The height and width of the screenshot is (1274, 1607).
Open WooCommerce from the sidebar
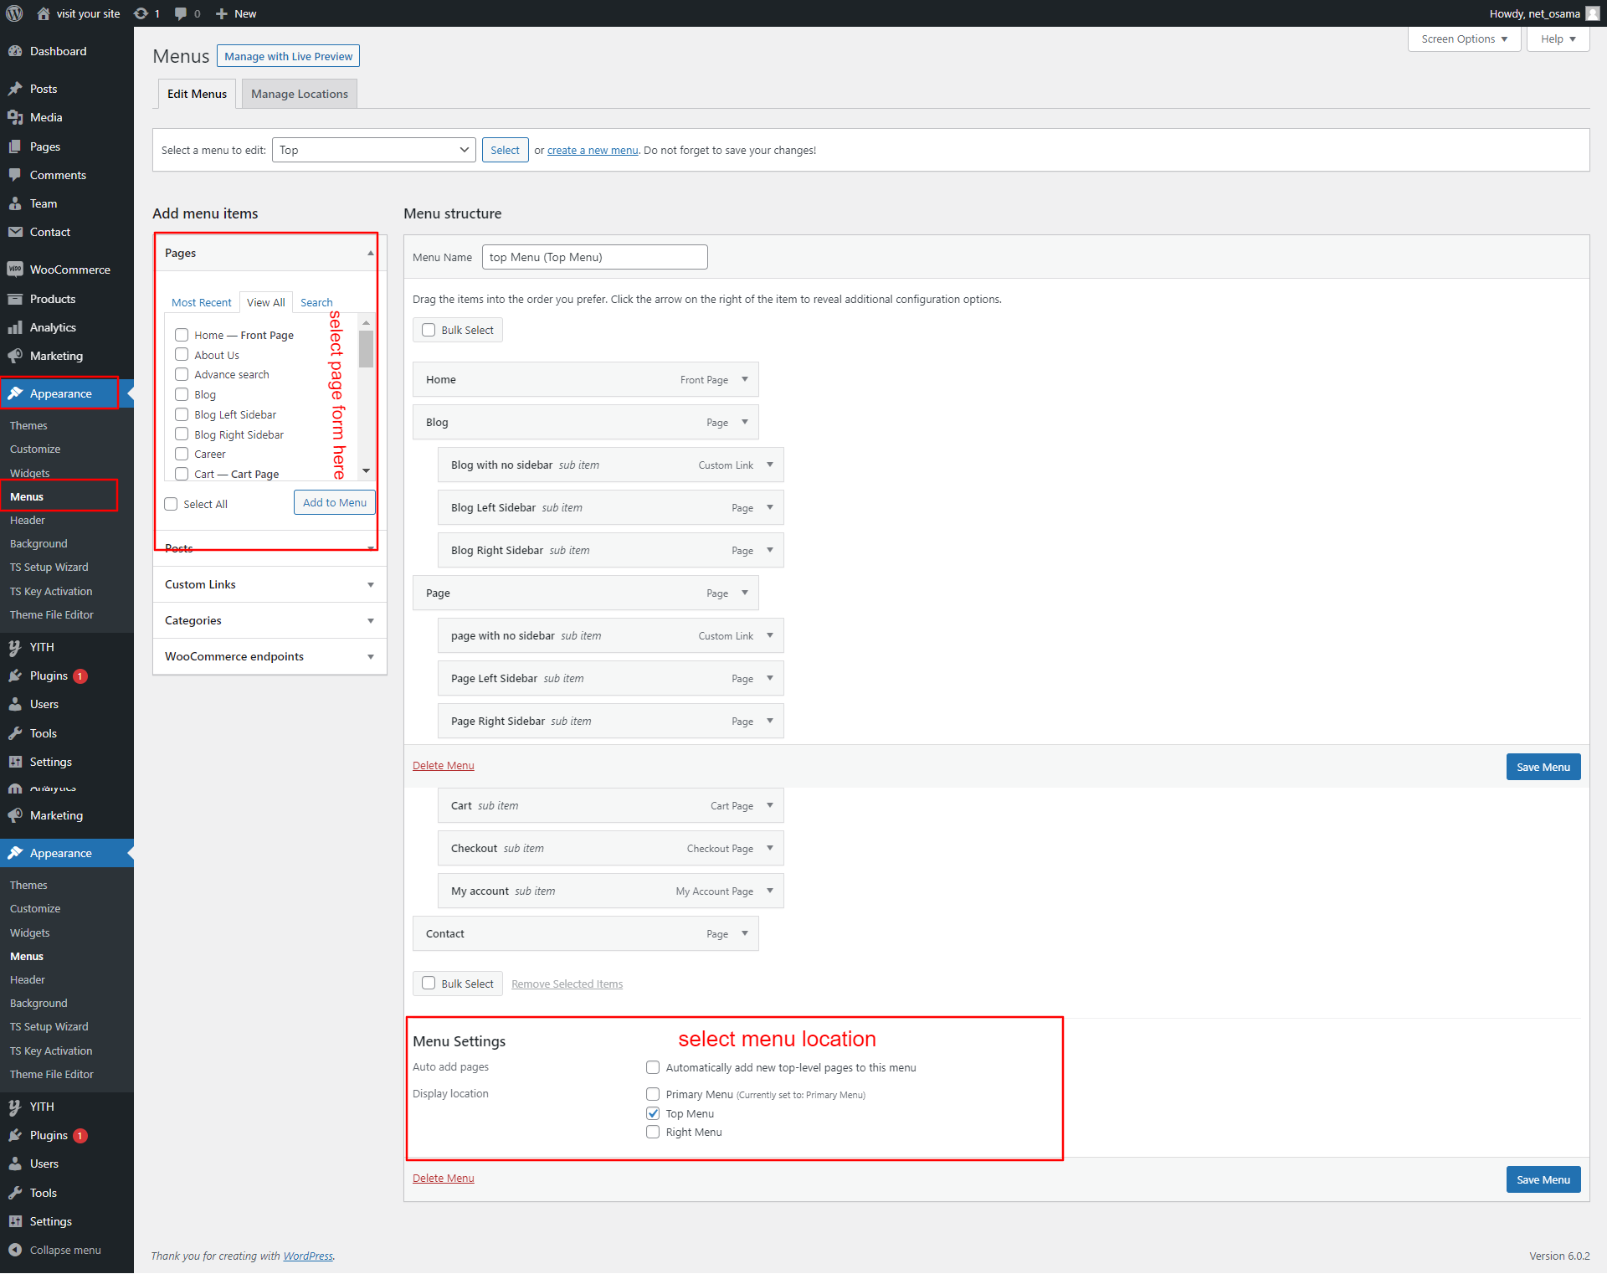[x=69, y=270]
